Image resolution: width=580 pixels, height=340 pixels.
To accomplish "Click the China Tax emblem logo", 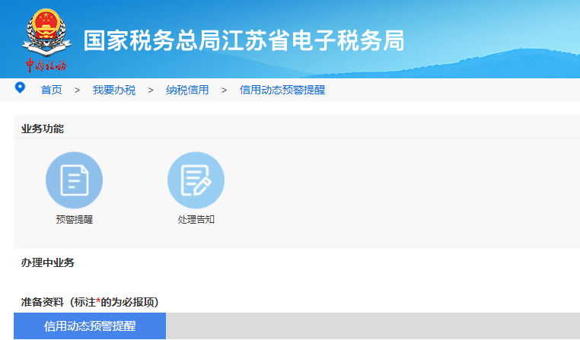I will click(x=46, y=40).
